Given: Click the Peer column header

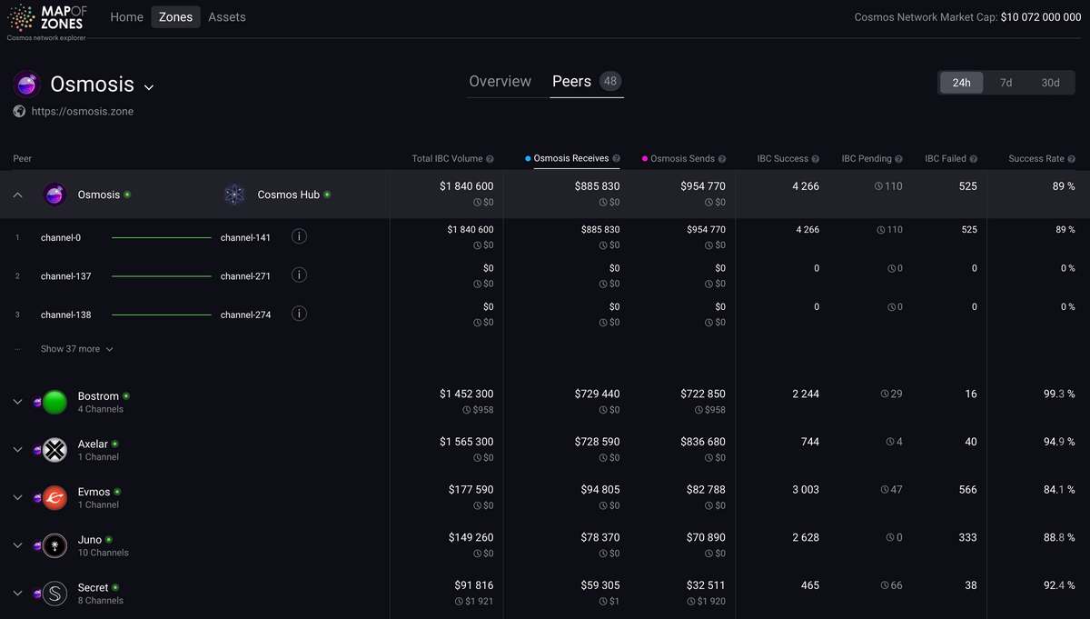Looking at the screenshot, I should (x=23, y=159).
